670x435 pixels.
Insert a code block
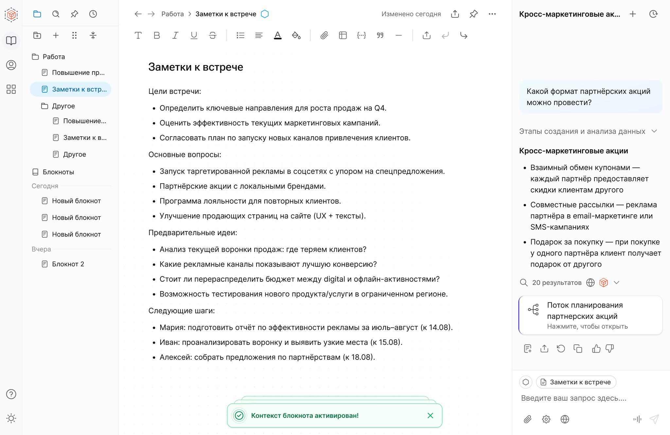coord(361,36)
